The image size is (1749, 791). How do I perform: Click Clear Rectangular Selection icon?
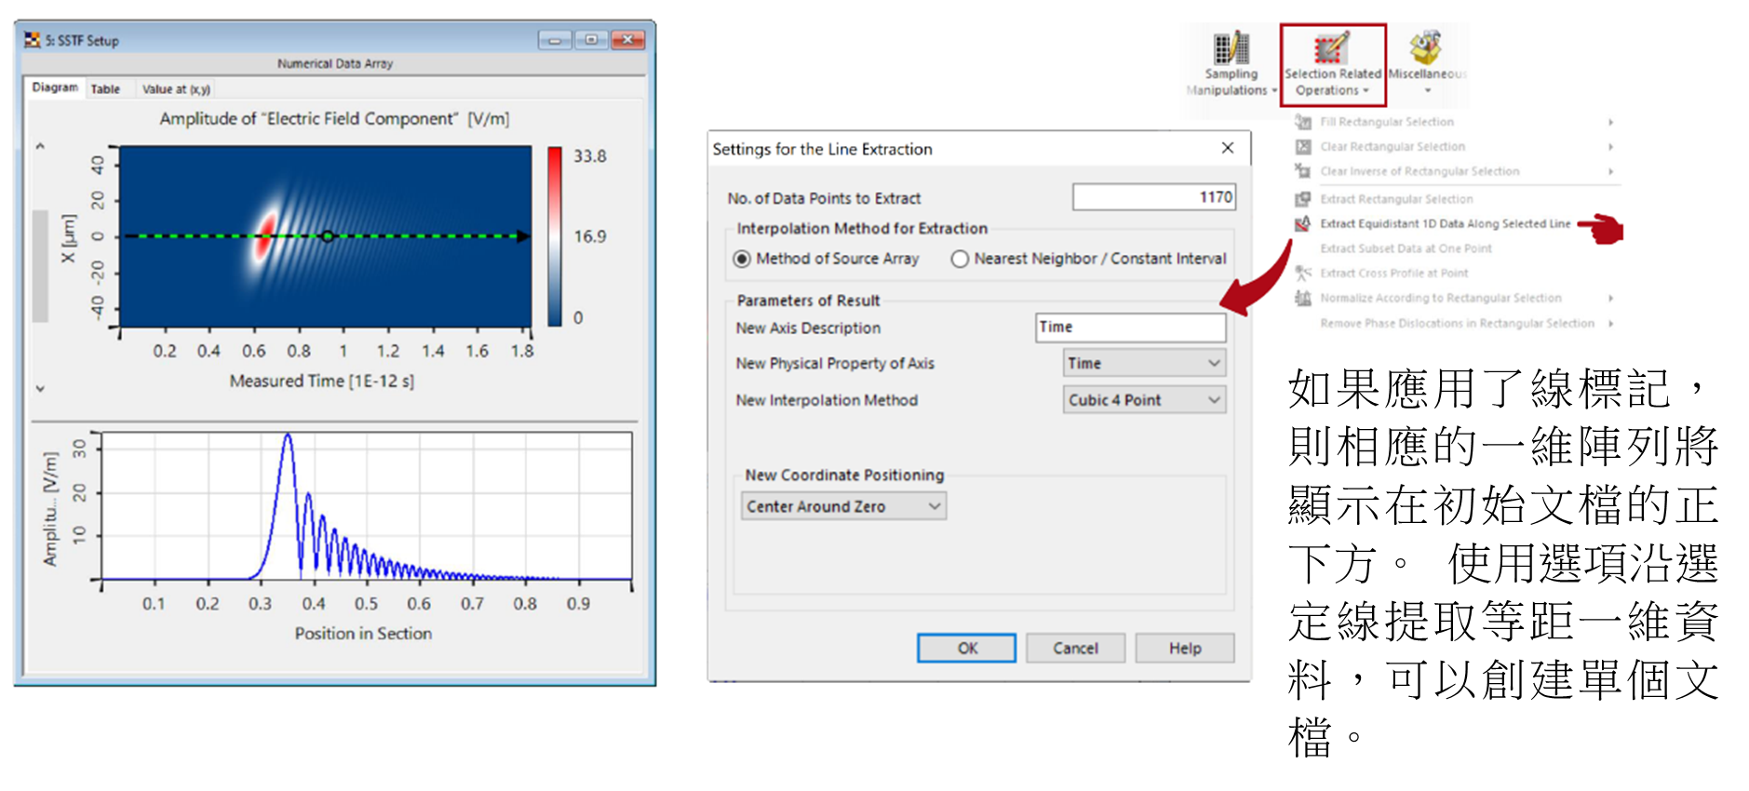tap(1303, 147)
